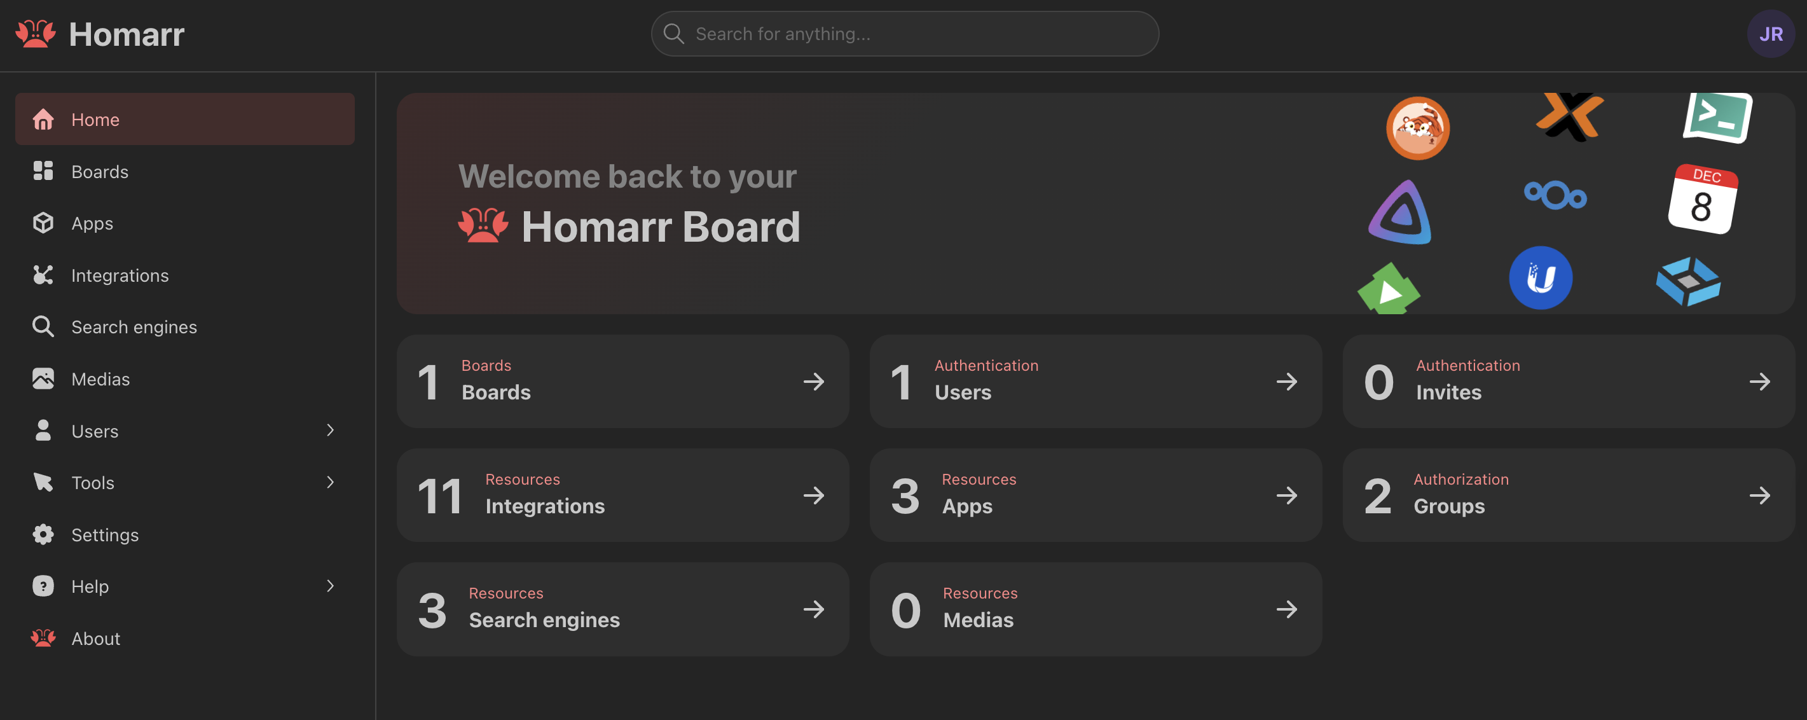Open the Settings page from sidebar
The image size is (1807, 720).
(x=104, y=534)
